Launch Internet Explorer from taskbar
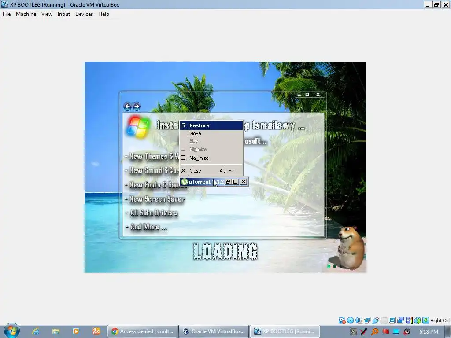The height and width of the screenshot is (338, 451). click(36, 331)
